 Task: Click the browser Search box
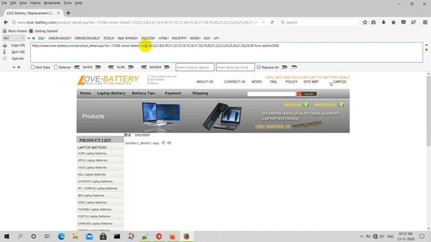(x=319, y=22)
